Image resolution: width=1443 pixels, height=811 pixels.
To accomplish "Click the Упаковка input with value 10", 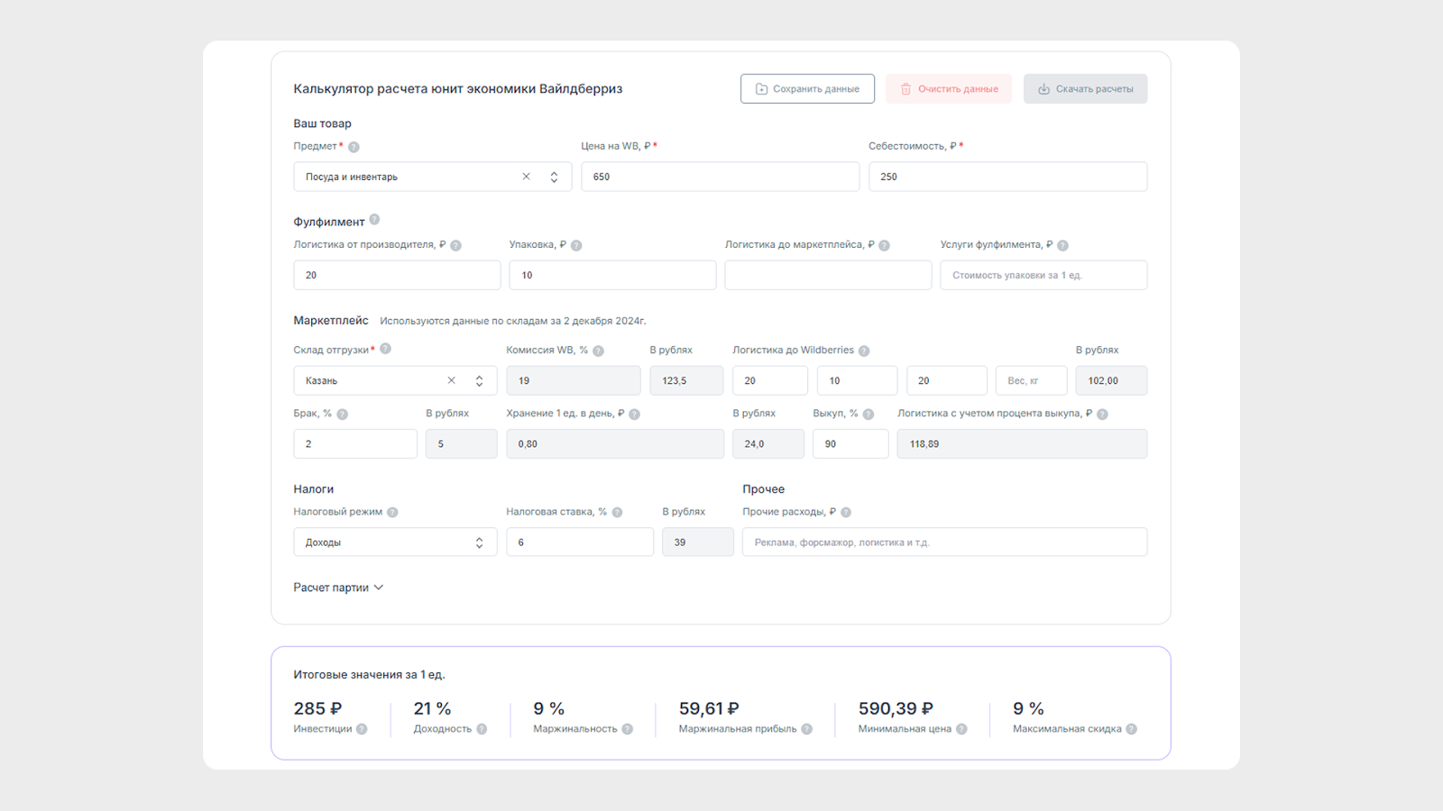I will point(612,275).
